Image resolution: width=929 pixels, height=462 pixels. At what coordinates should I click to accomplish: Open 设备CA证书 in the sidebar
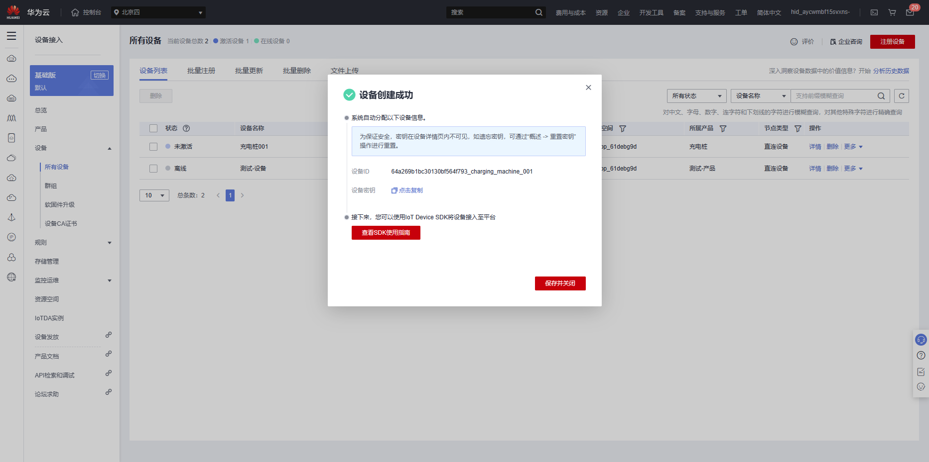(x=61, y=224)
